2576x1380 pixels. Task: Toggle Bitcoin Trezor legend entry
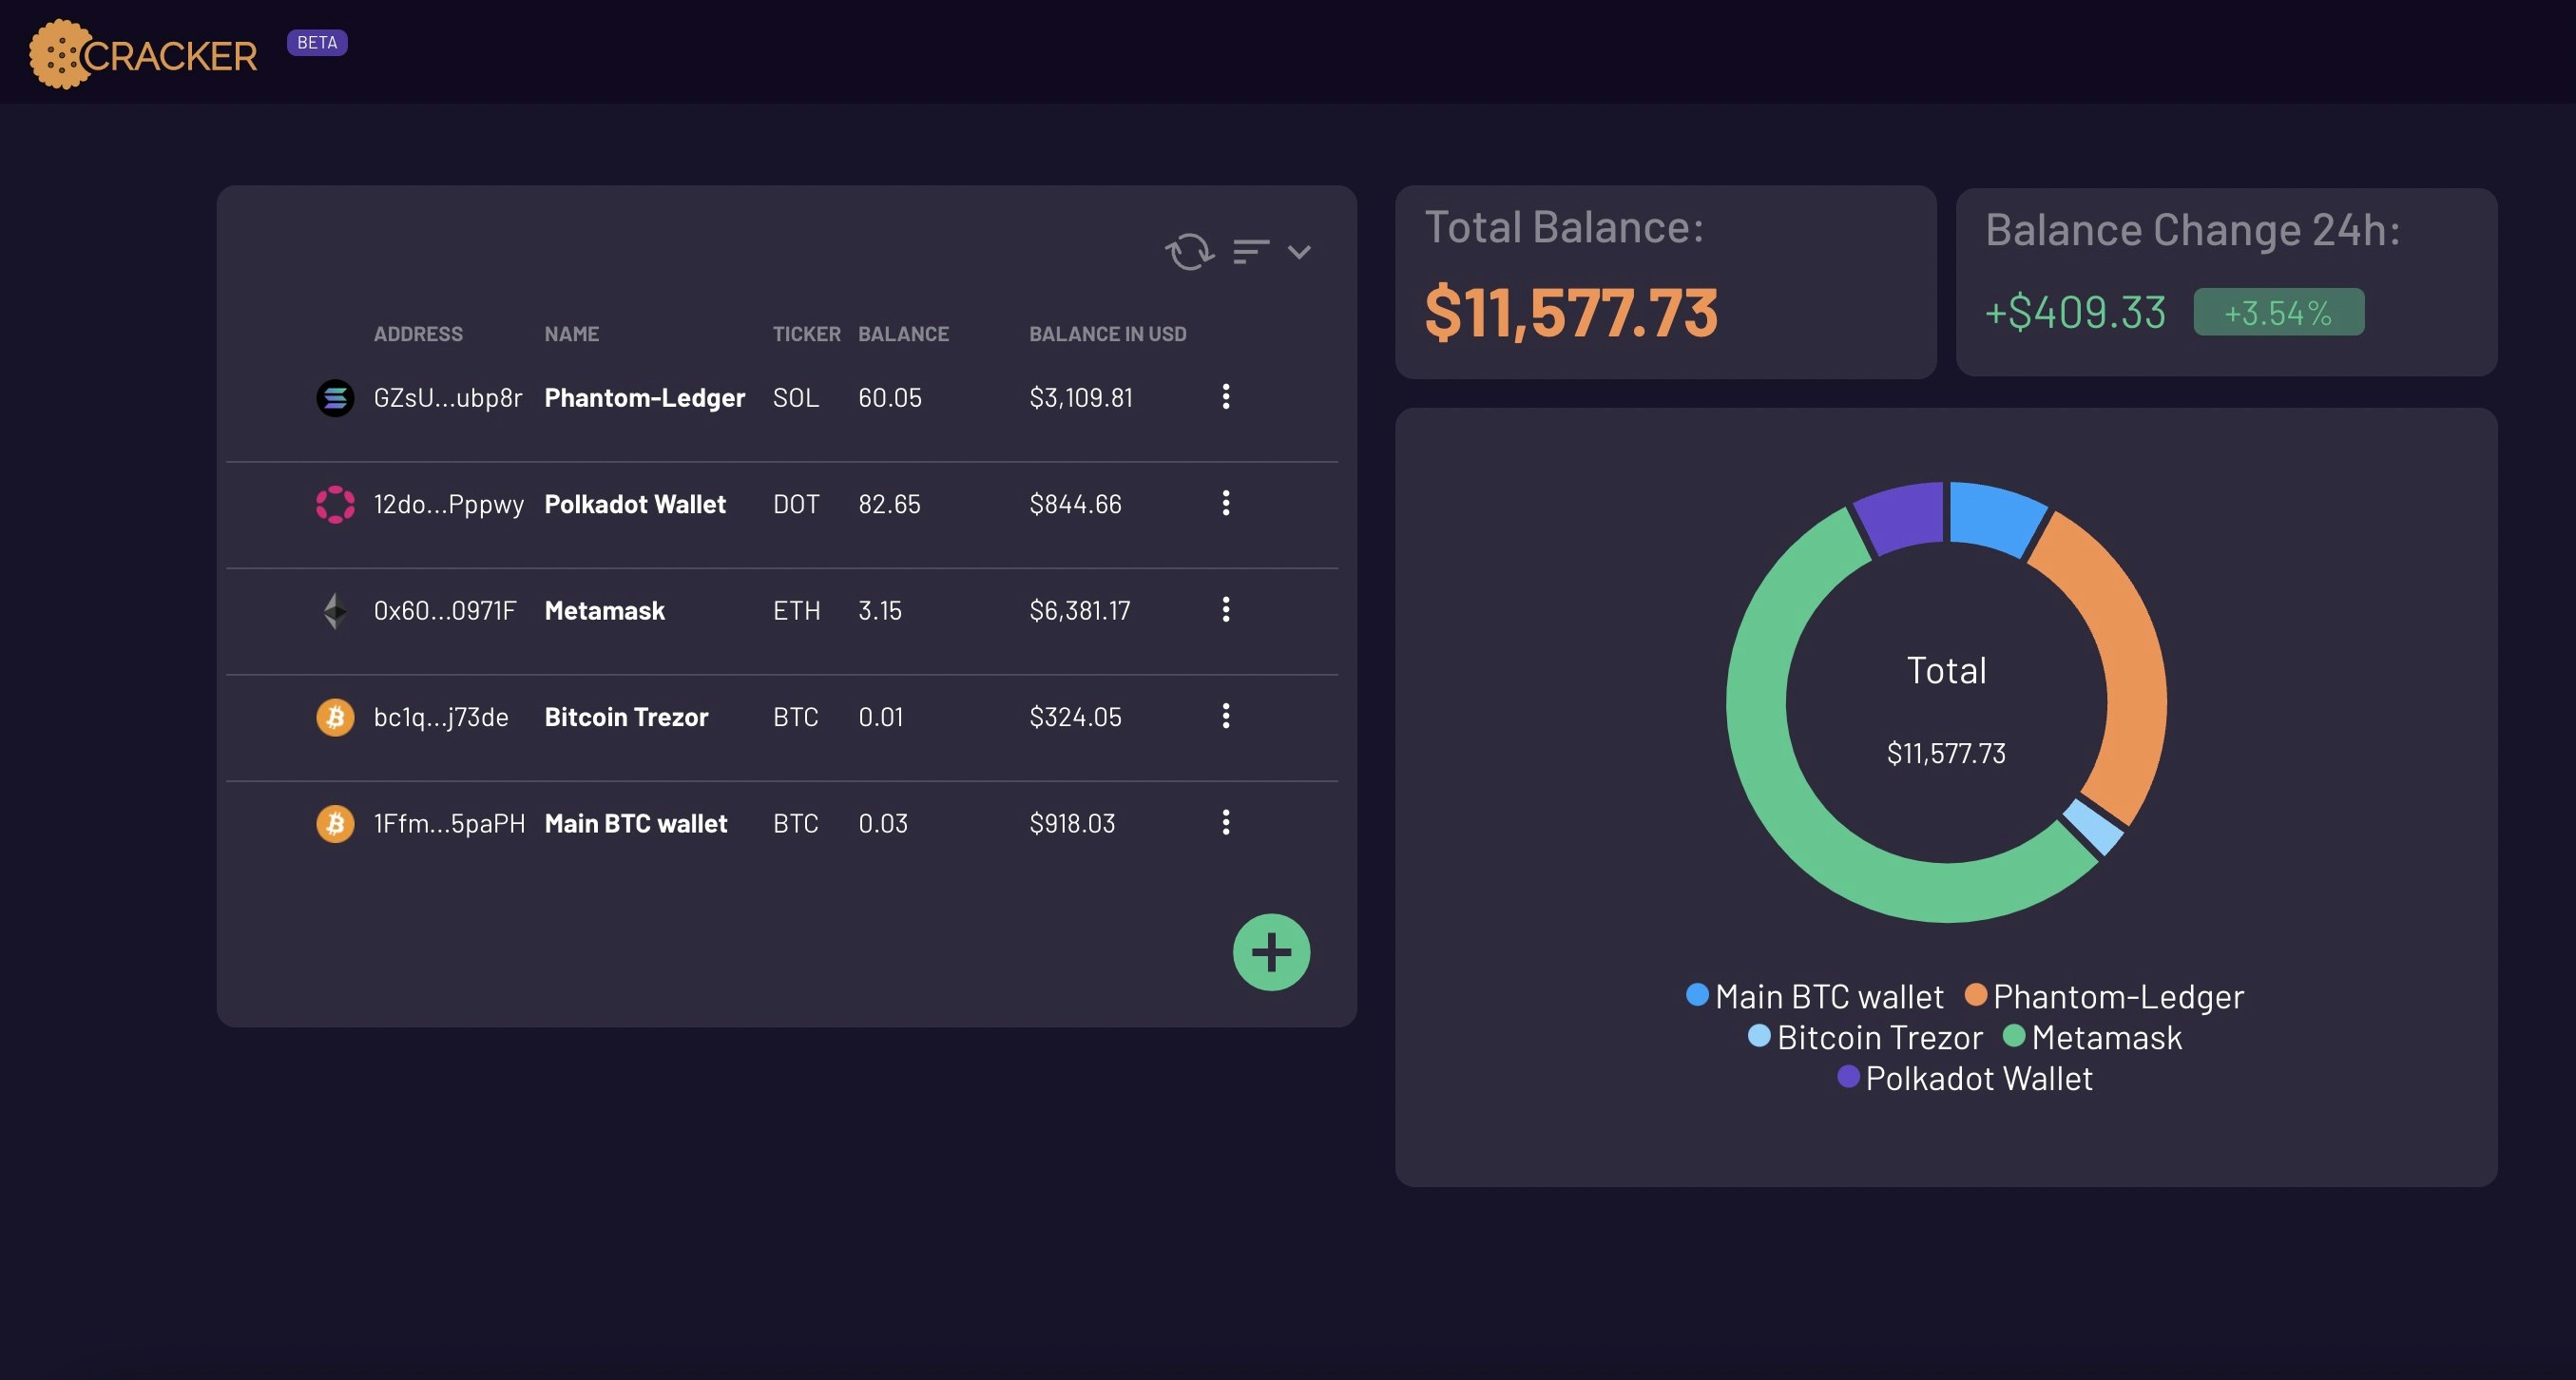(1865, 1037)
